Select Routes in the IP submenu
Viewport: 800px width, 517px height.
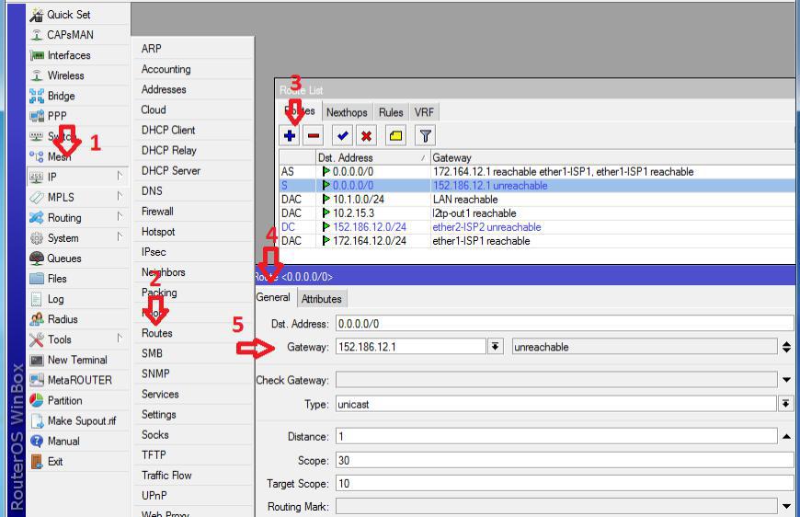[x=157, y=333]
